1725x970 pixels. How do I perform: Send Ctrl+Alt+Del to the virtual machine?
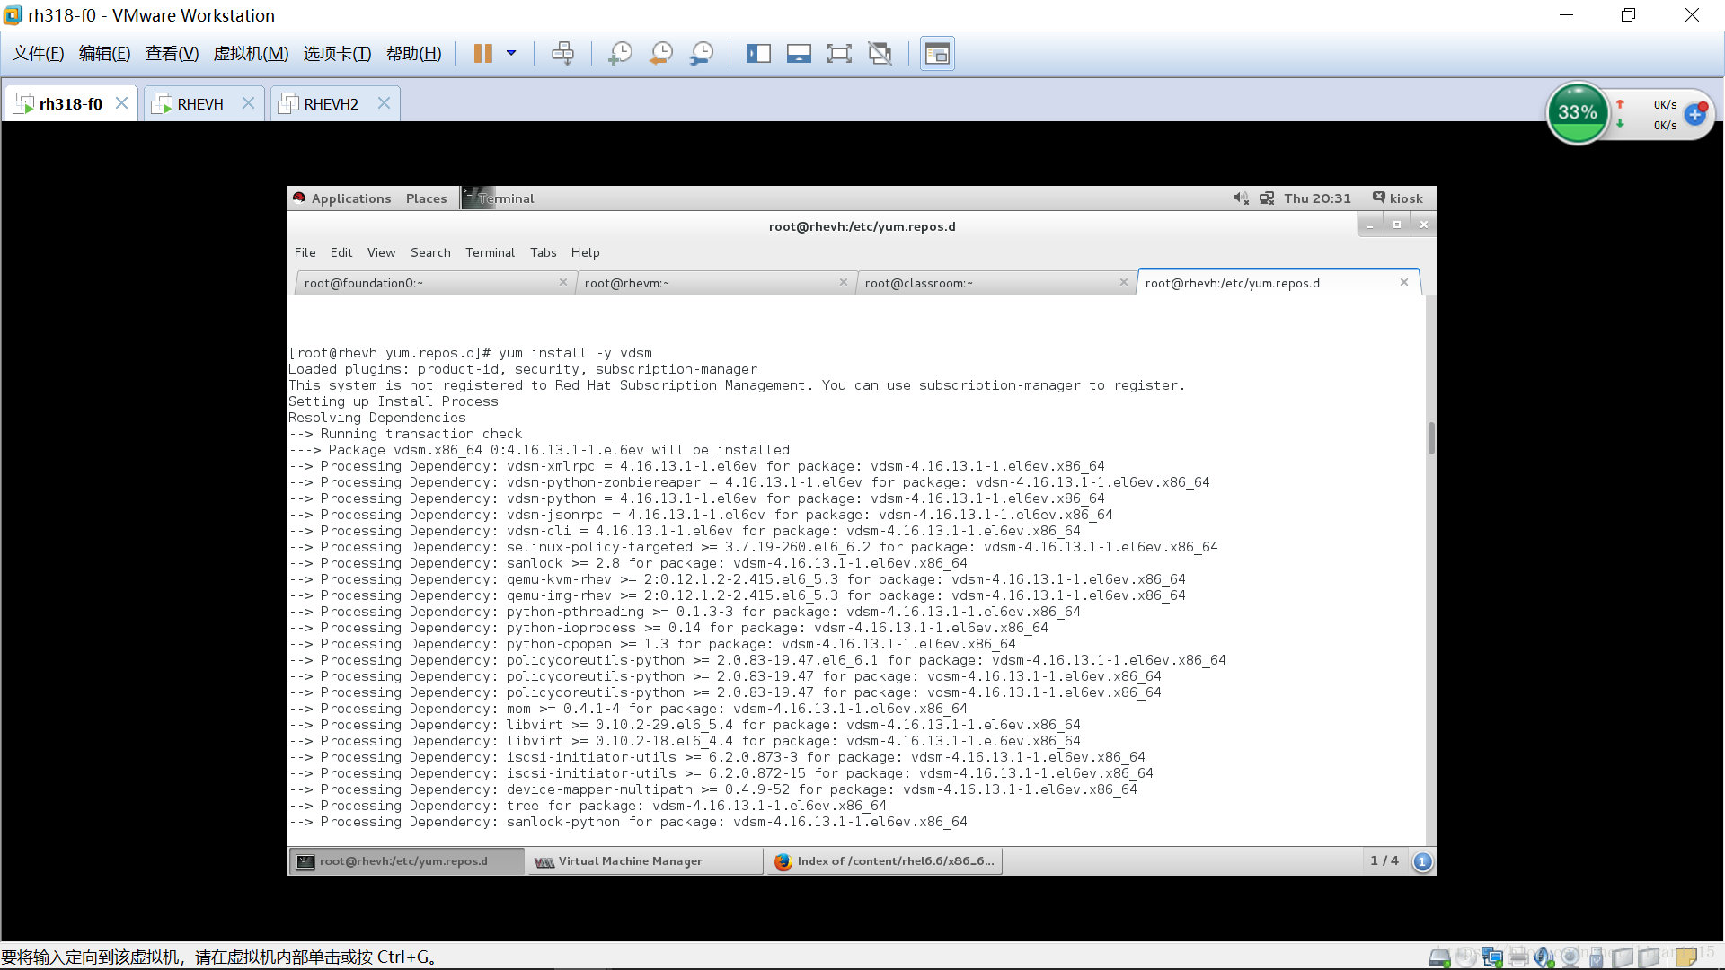[x=562, y=54]
